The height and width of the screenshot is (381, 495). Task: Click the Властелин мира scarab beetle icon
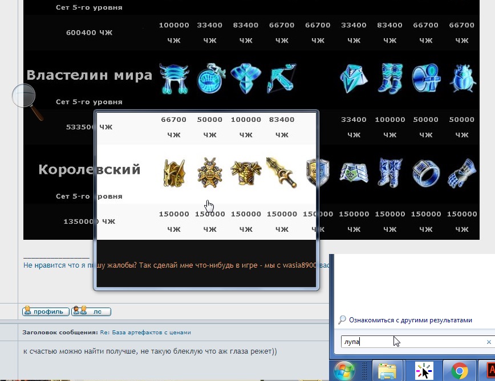[461, 79]
